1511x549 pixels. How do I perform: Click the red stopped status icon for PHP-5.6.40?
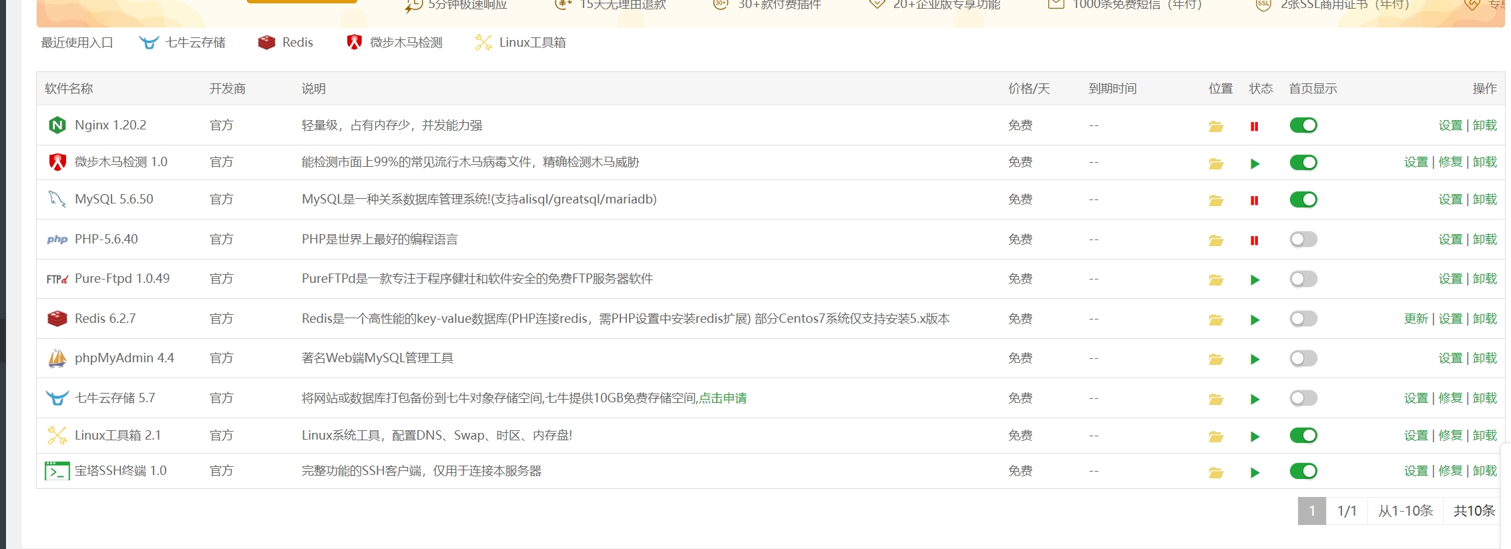click(1255, 240)
